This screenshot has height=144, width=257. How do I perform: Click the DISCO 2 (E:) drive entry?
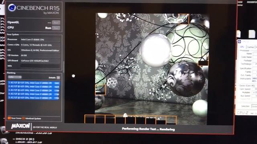pos(25,139)
